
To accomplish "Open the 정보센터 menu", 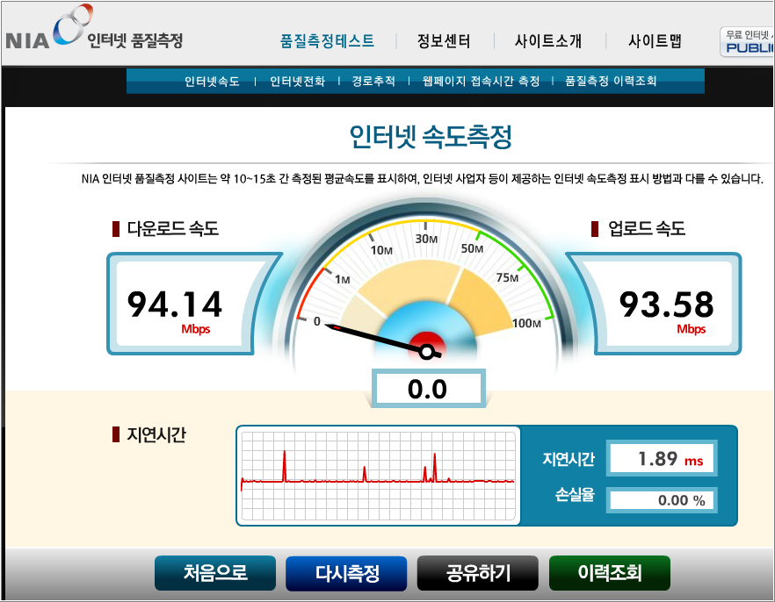I will (x=444, y=40).
